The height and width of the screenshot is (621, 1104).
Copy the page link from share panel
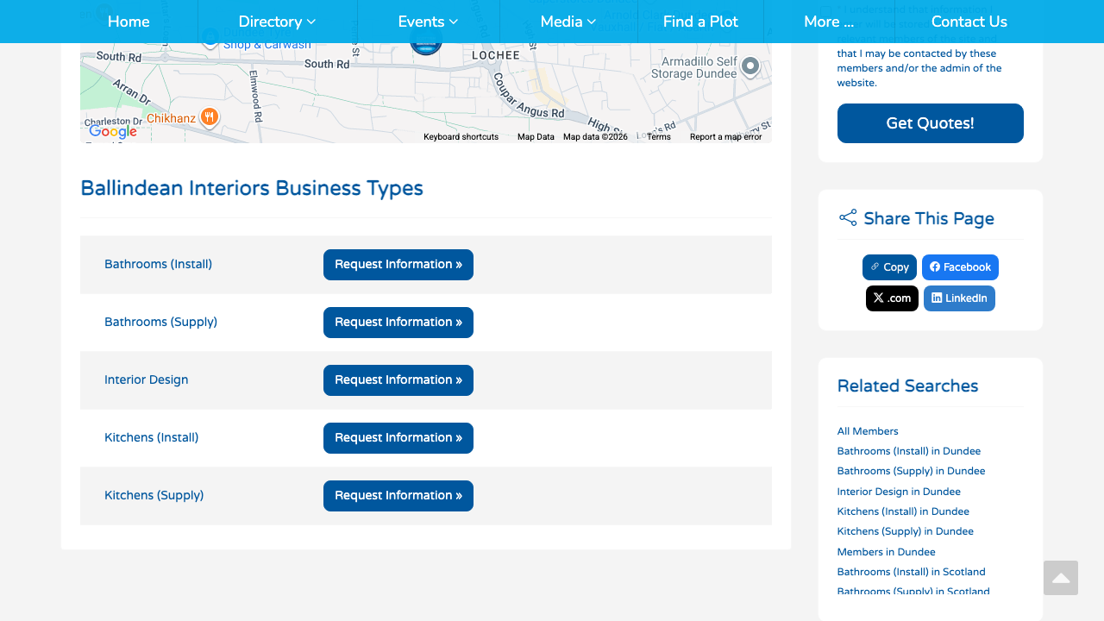click(x=889, y=267)
